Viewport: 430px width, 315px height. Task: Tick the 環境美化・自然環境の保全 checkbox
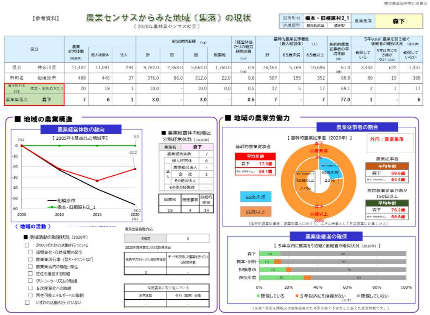(31, 252)
